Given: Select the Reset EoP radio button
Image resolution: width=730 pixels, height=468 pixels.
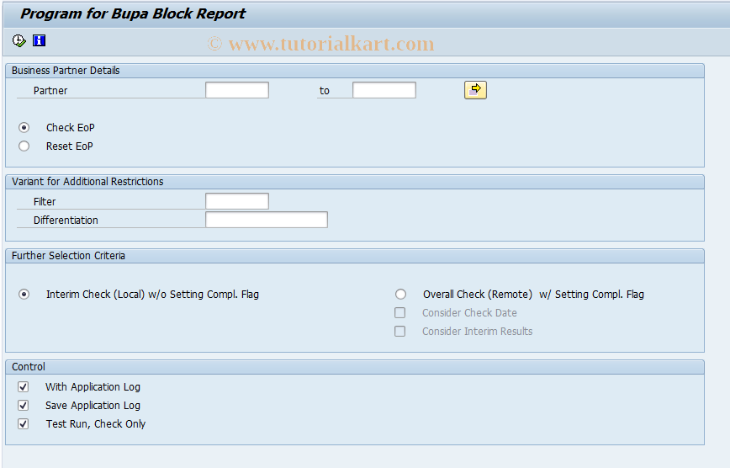Looking at the screenshot, I should (x=24, y=146).
